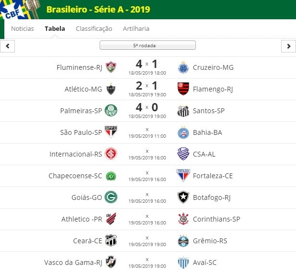This screenshot has height=276, width=296.
Task: Click the Internacional-RS team crest
Action: pyautogui.click(x=111, y=154)
